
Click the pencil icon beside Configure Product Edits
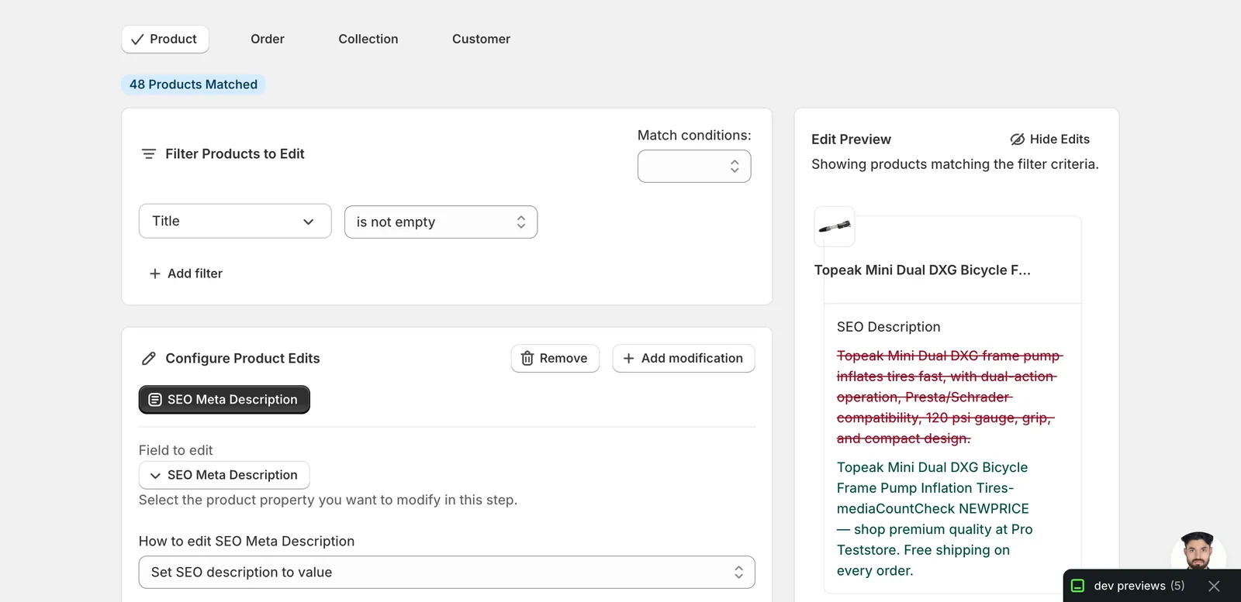coord(149,359)
